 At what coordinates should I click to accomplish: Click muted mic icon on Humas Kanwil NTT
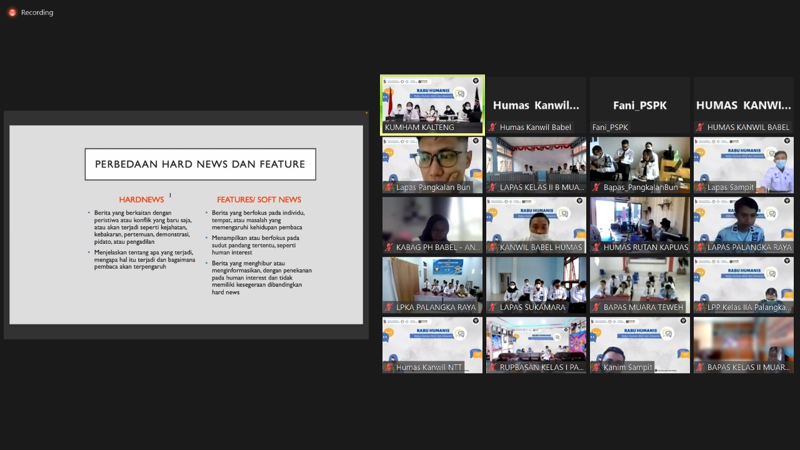tap(389, 367)
